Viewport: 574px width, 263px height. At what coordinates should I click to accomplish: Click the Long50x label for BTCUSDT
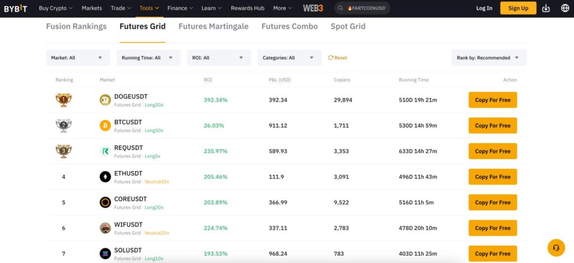click(154, 131)
